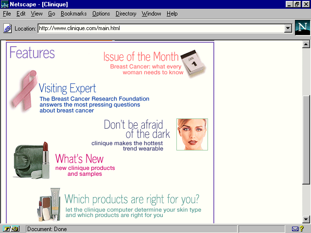Open the mail envelope icon in status bar

(295, 229)
